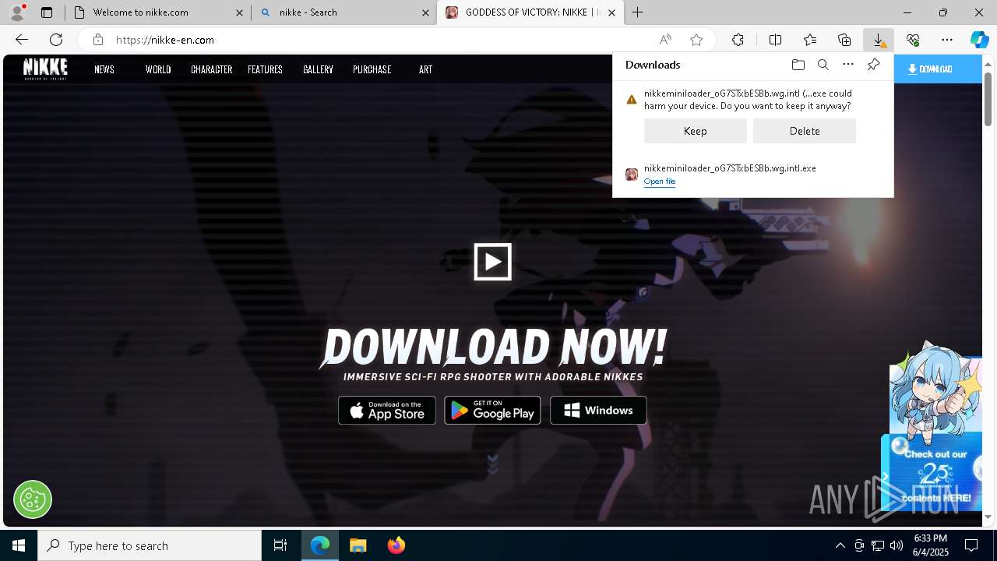Open PURCHASE menu item

pyautogui.click(x=372, y=69)
